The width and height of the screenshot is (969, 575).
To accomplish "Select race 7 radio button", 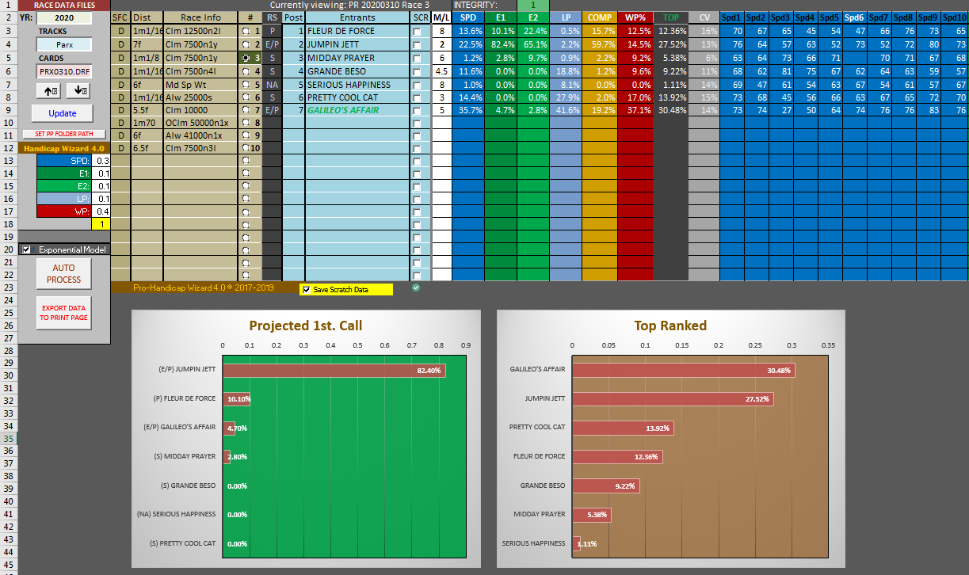I will 246,110.
